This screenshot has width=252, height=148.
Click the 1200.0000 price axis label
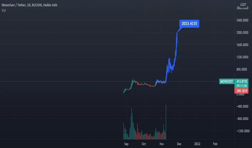tap(242, 57)
